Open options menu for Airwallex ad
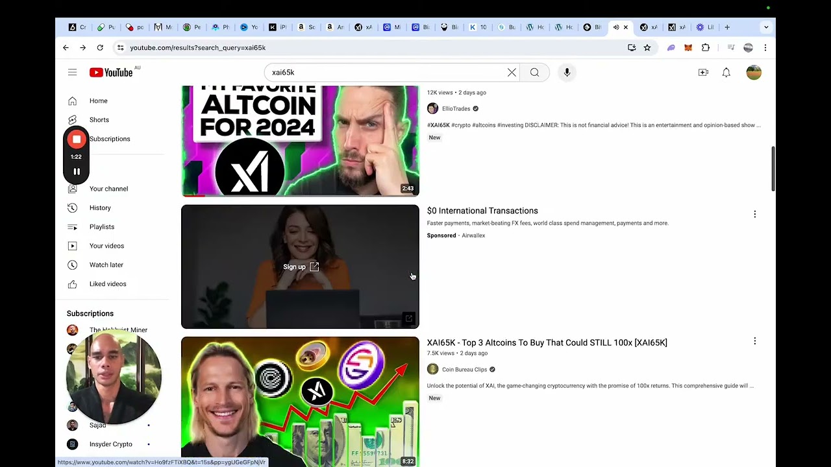The height and width of the screenshot is (467, 831). click(x=754, y=214)
